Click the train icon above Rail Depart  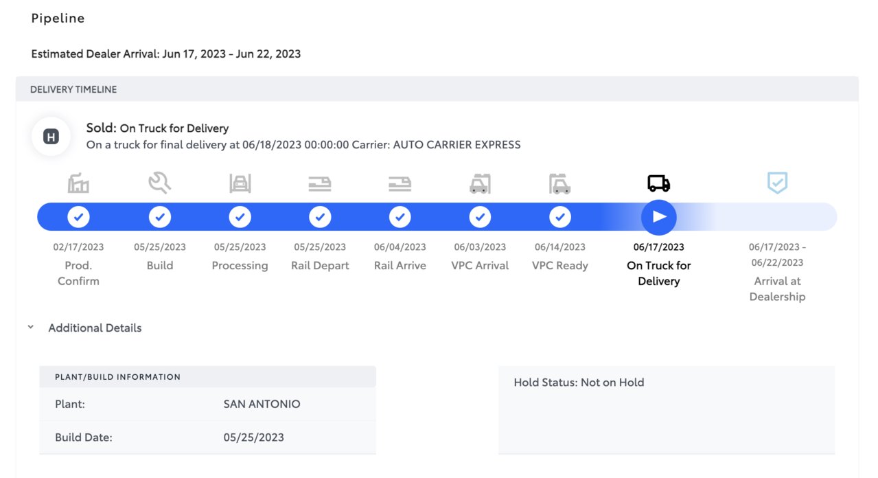coord(320,183)
